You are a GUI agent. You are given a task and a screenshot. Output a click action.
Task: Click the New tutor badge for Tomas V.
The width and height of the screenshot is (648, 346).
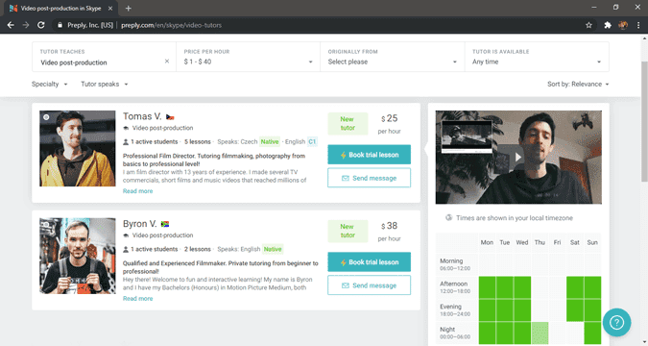click(x=348, y=123)
